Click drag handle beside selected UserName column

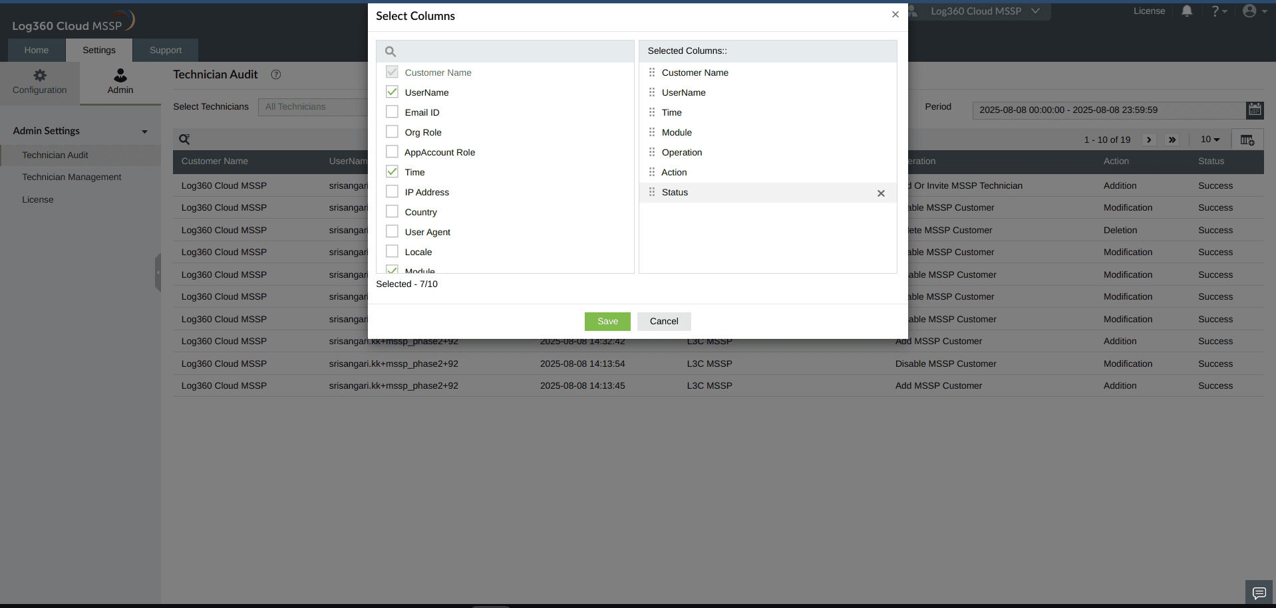pos(652,92)
